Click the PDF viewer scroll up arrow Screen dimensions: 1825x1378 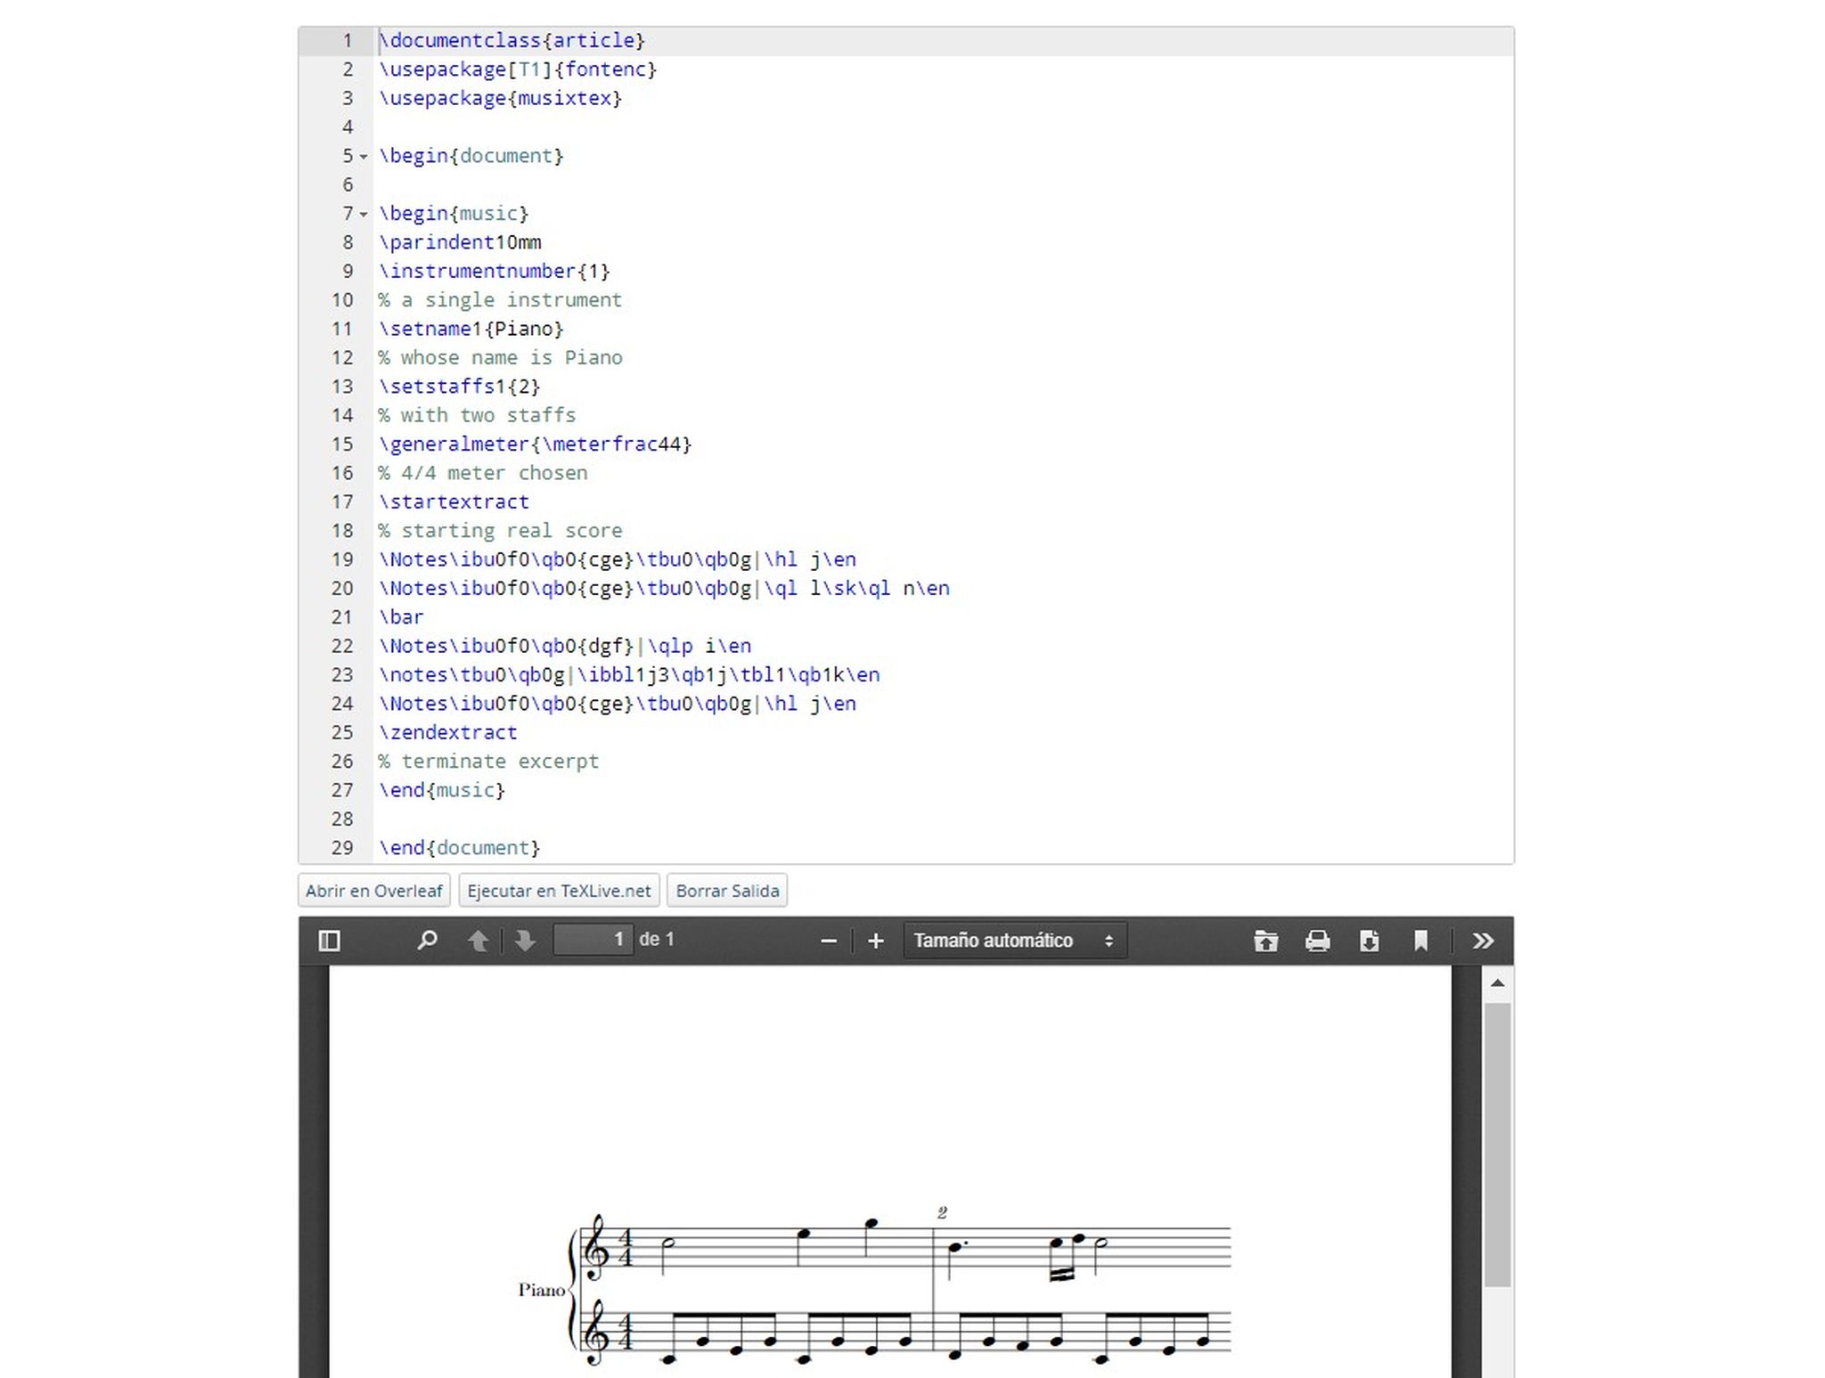click(x=1497, y=983)
